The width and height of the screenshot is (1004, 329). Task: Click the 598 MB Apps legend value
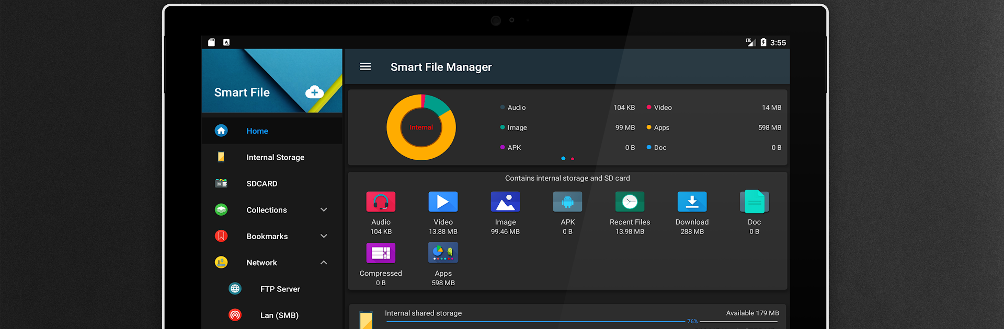(x=770, y=127)
